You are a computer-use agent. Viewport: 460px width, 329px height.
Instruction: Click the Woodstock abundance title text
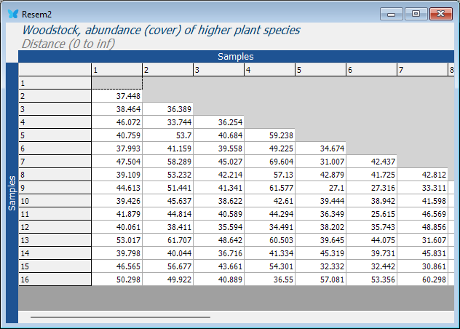(x=161, y=30)
